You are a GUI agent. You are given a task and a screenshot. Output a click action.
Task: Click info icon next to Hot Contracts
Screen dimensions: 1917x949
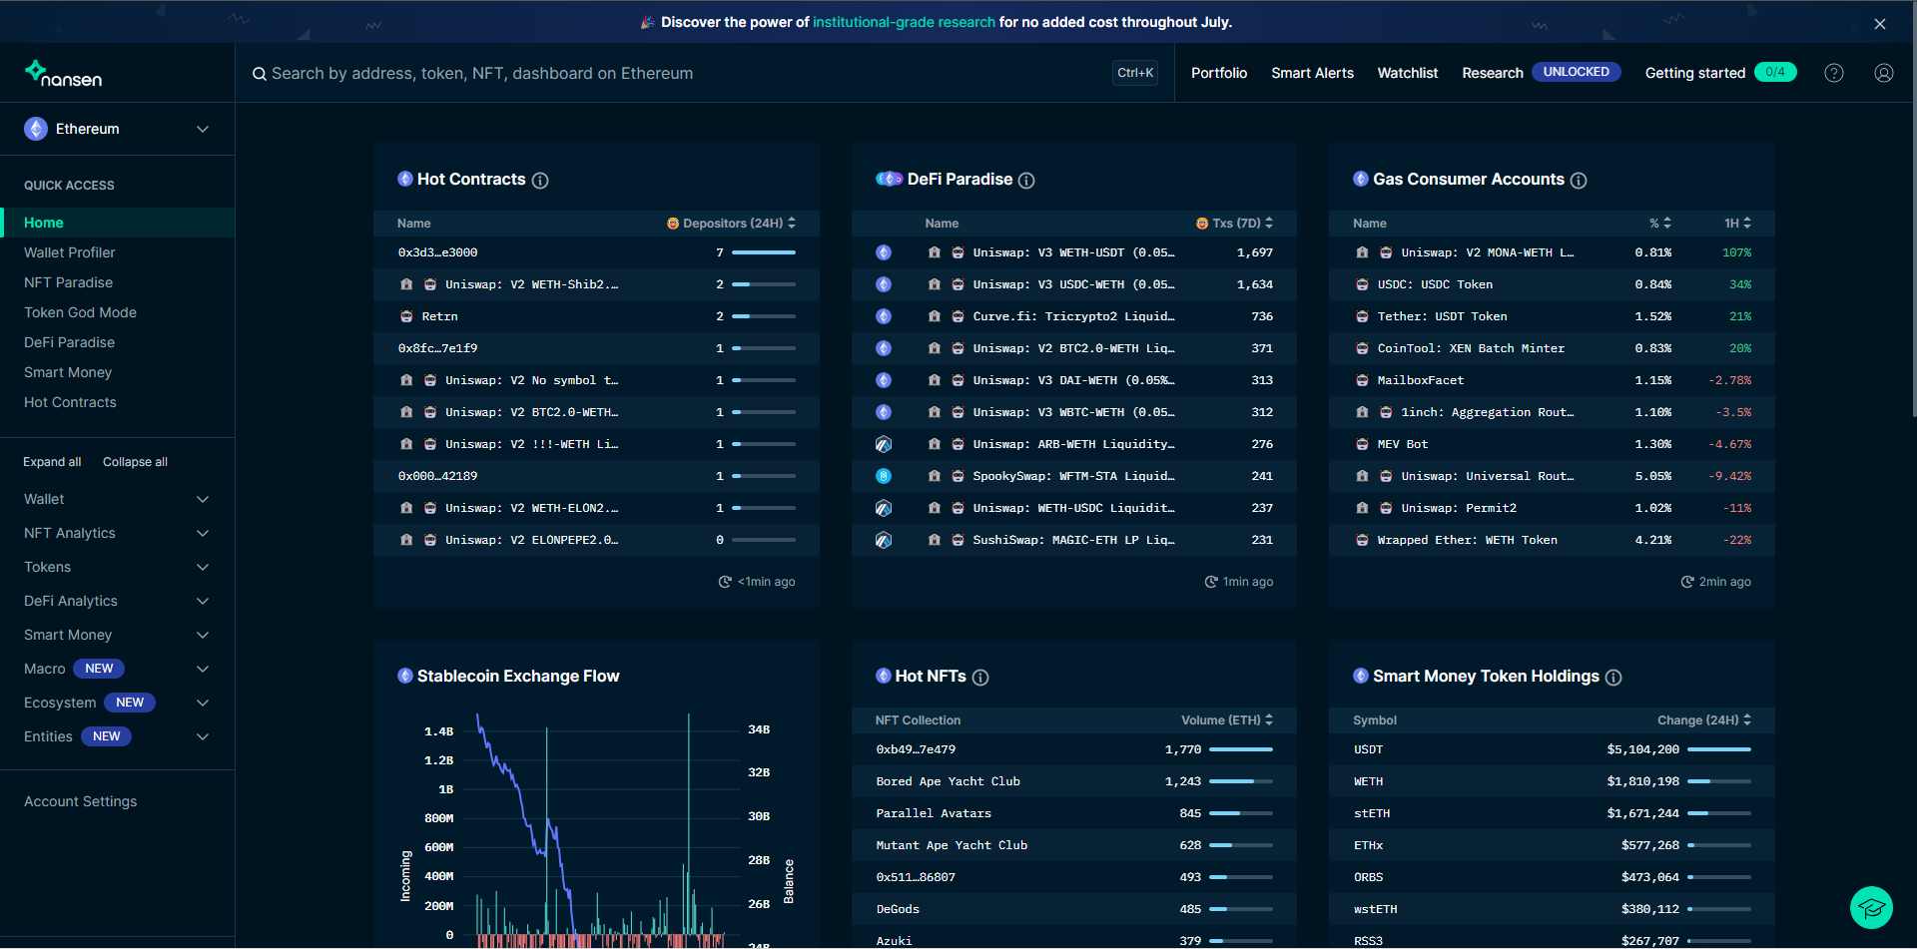pyautogui.click(x=540, y=181)
